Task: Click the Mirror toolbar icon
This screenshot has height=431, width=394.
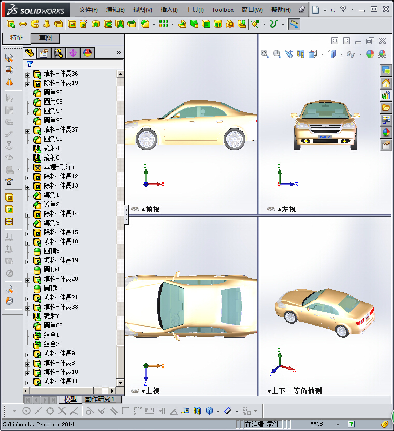Action: coord(242,24)
